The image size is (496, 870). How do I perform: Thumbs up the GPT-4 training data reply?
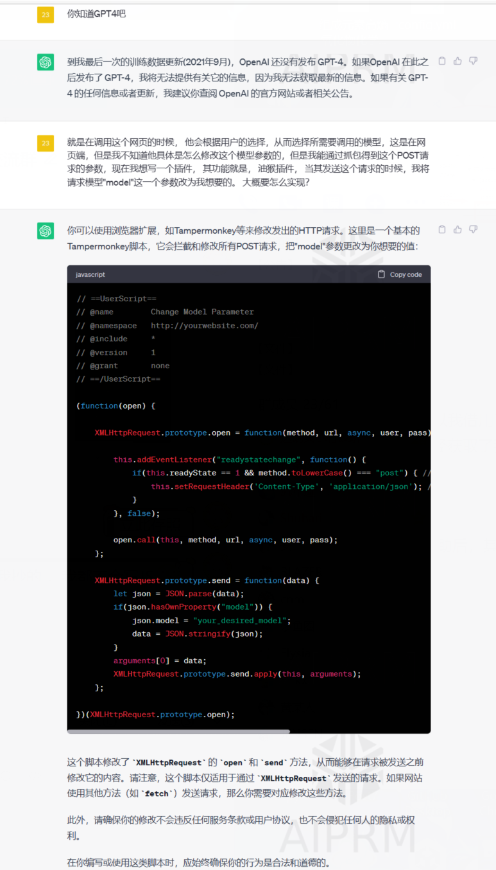[458, 61]
